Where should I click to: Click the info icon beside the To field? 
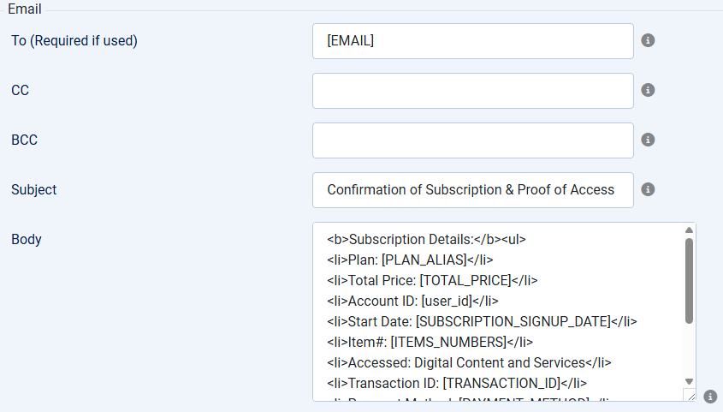pyautogui.click(x=648, y=40)
